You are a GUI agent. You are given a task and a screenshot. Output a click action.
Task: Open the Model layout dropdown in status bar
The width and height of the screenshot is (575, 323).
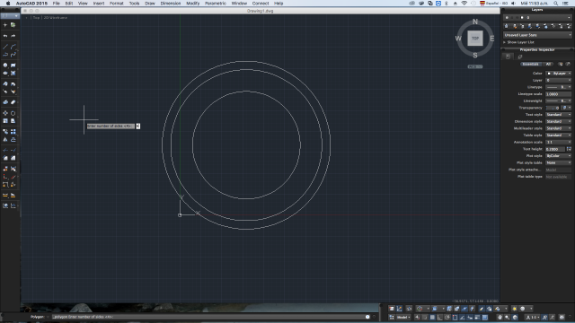point(403,317)
